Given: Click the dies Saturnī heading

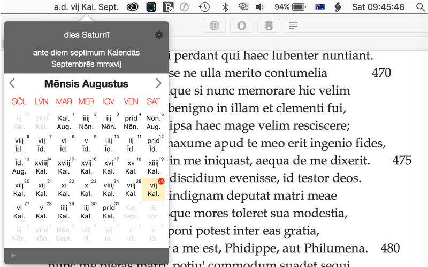Looking at the screenshot, I should [86, 35].
